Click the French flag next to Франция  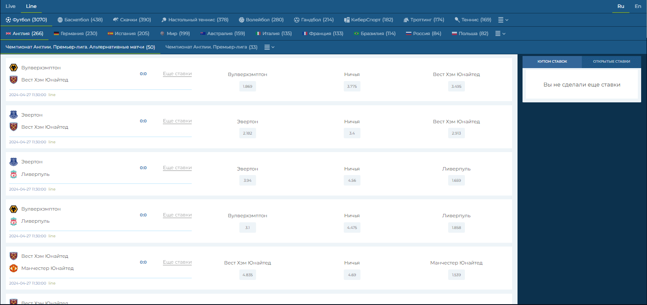[304, 33]
